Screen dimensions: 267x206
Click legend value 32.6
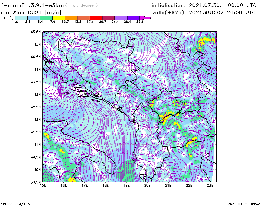point(140,22)
